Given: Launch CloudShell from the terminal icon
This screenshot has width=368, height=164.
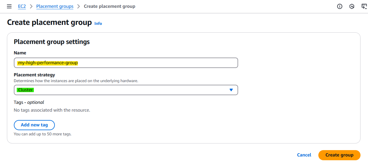Looking at the screenshot, I should coord(364,6).
